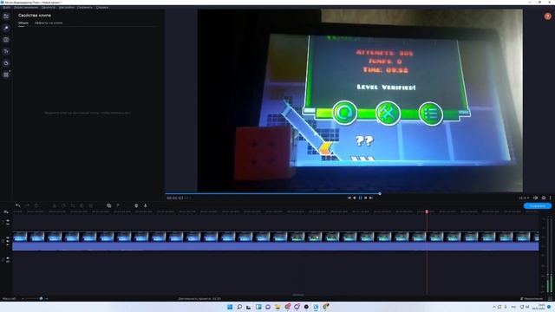555x312 pixels.
Task: Click the Record audio microphone icon
Action: 146,205
